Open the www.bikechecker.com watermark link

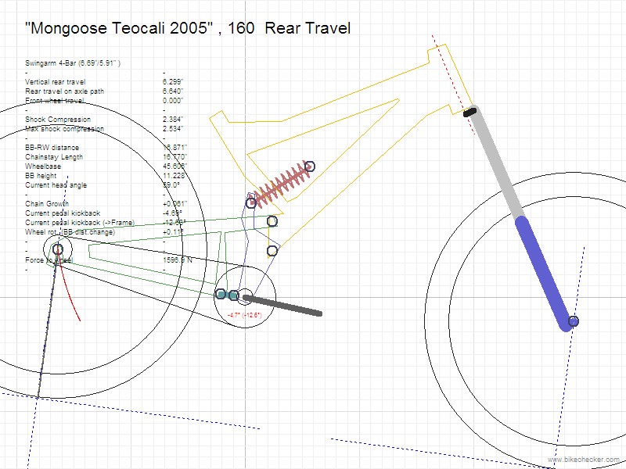coord(583,460)
